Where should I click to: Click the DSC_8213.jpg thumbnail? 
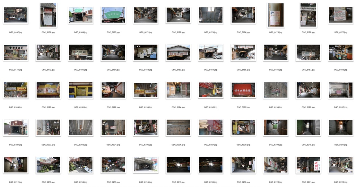[x=48, y=165]
